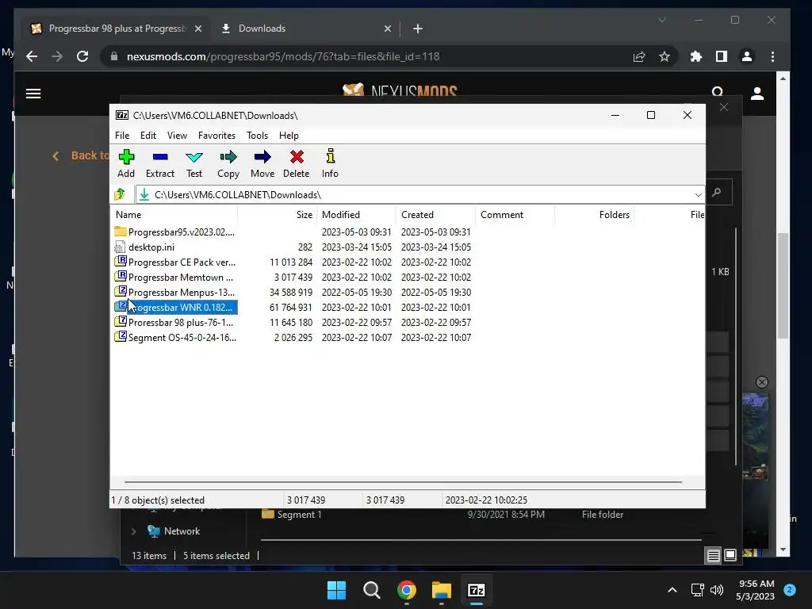Expand the Network tree item in File Explorer
This screenshot has width=812, height=609.
click(x=133, y=531)
